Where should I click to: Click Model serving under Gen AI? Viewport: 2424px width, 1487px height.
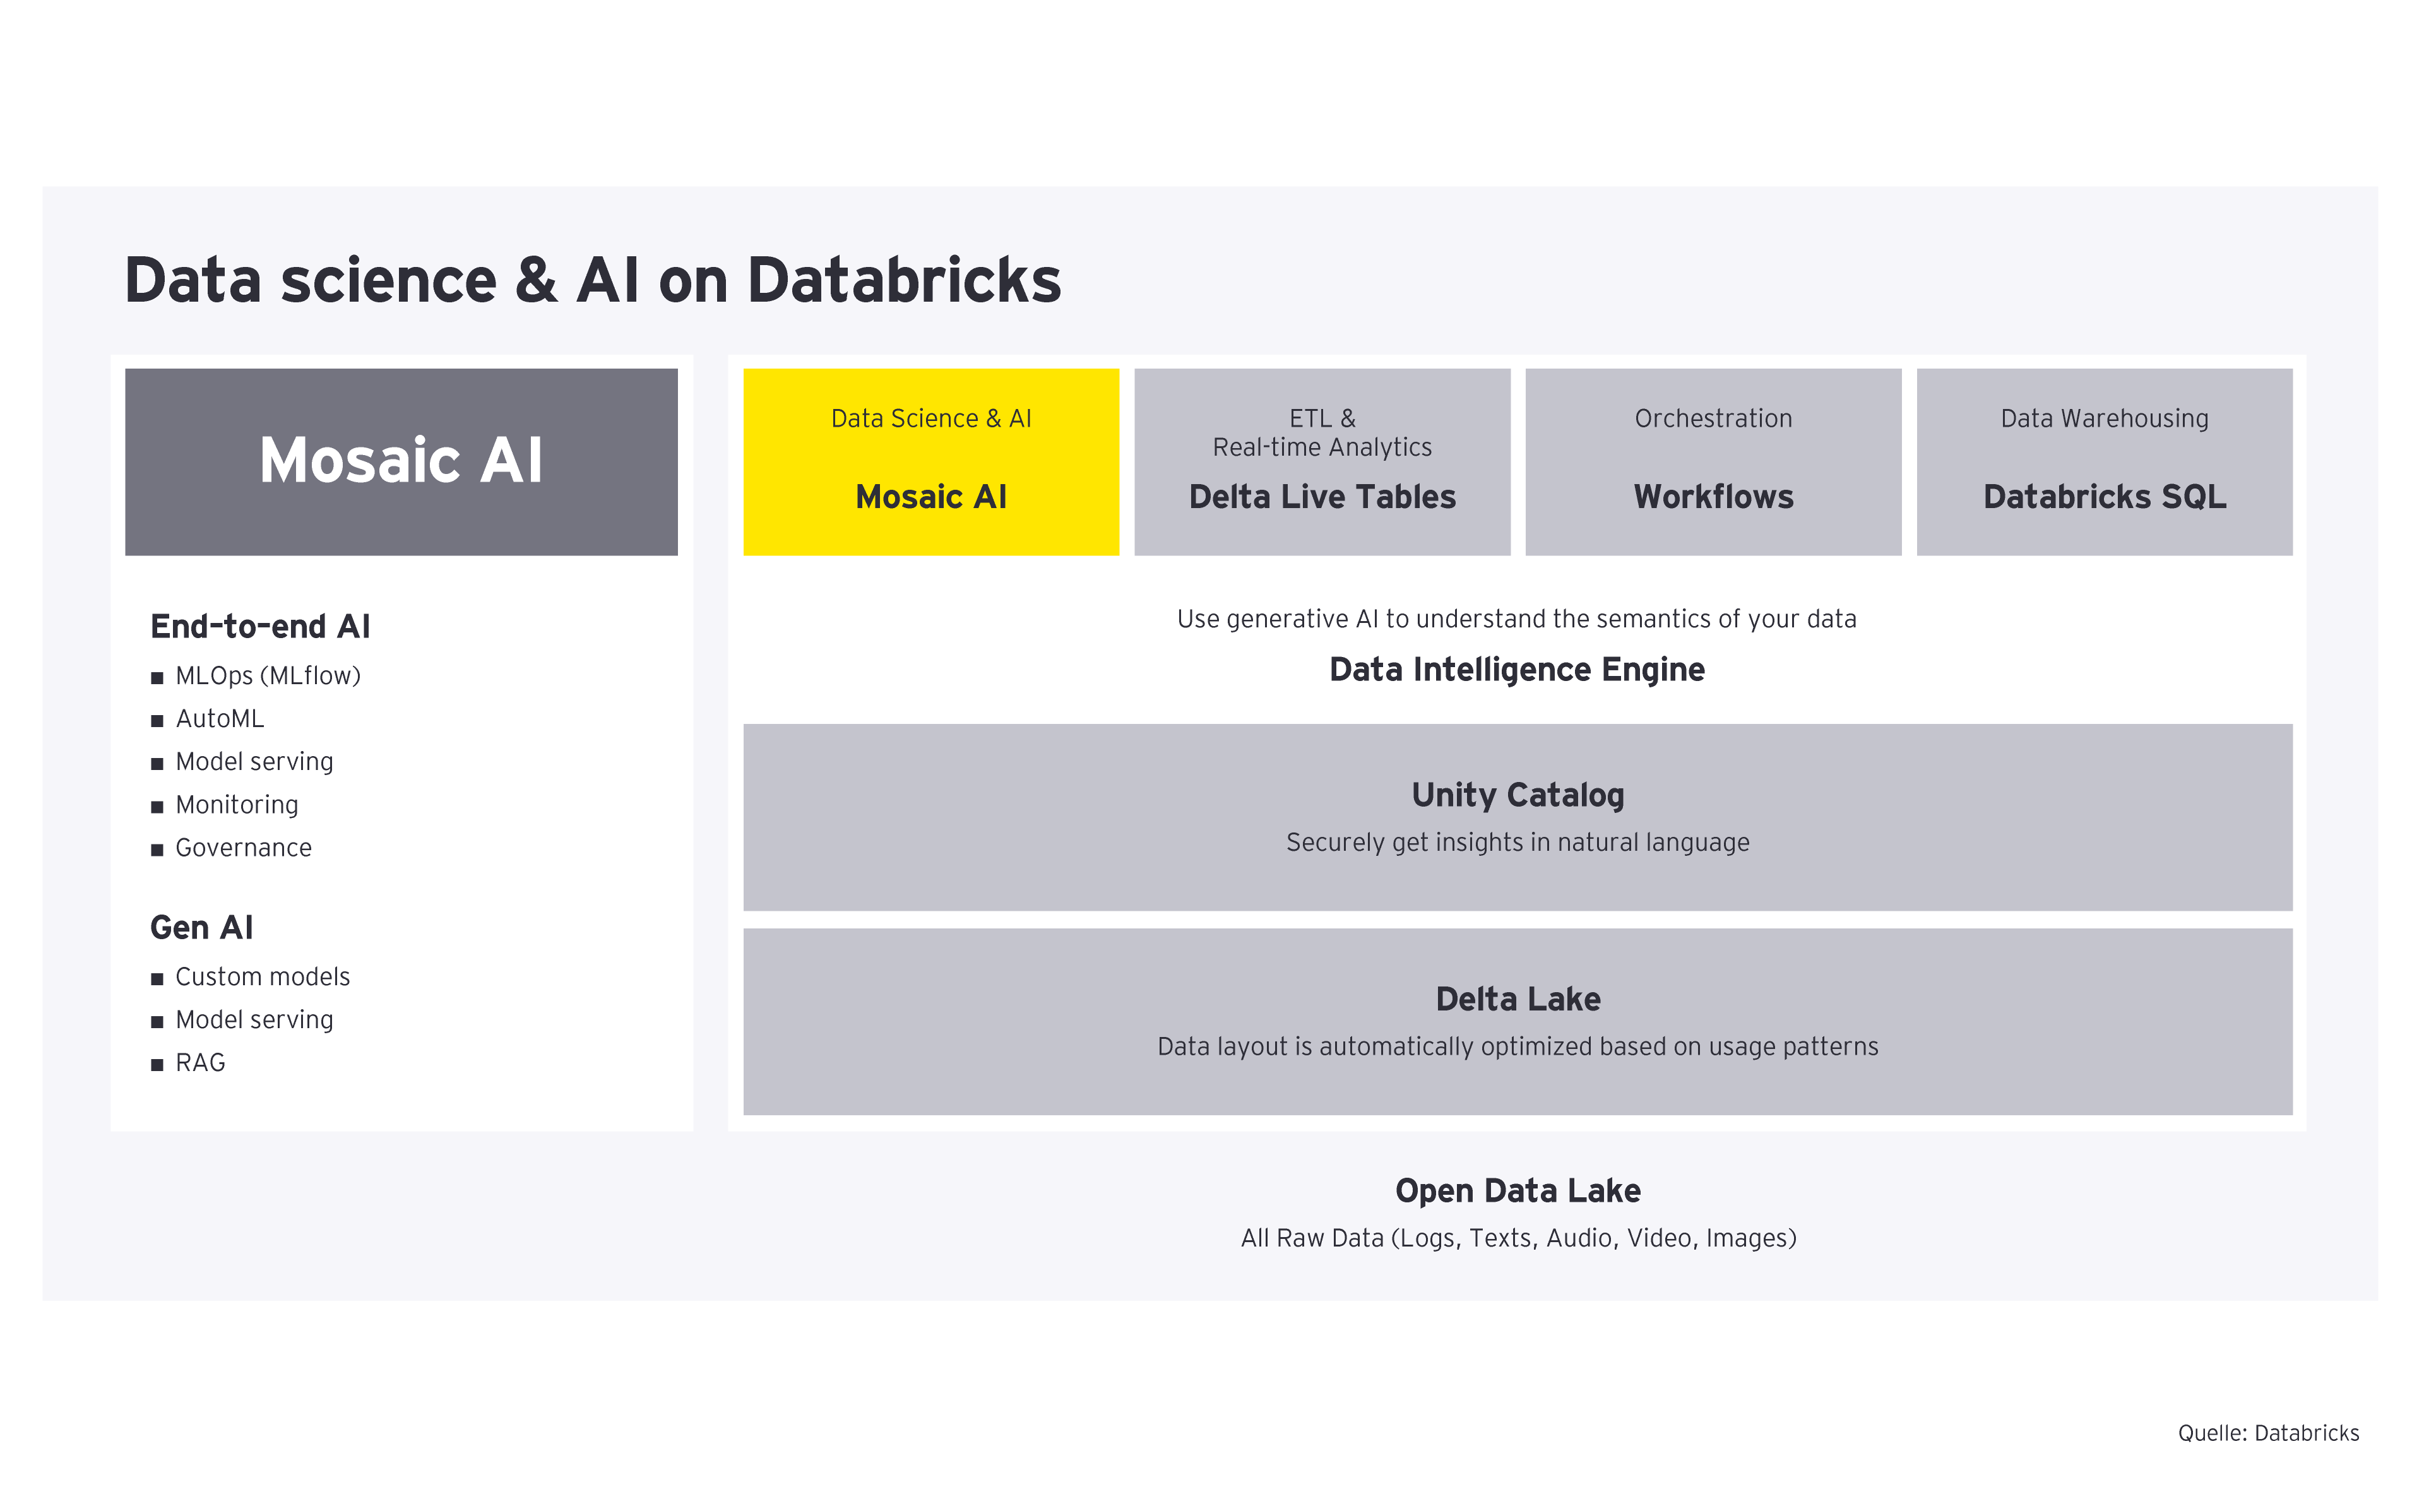tap(254, 1020)
